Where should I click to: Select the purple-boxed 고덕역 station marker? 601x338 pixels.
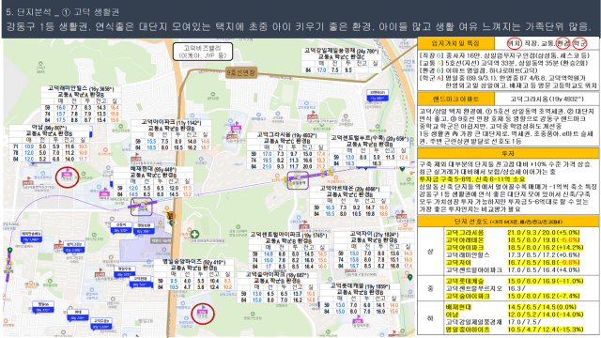[x=142, y=207]
